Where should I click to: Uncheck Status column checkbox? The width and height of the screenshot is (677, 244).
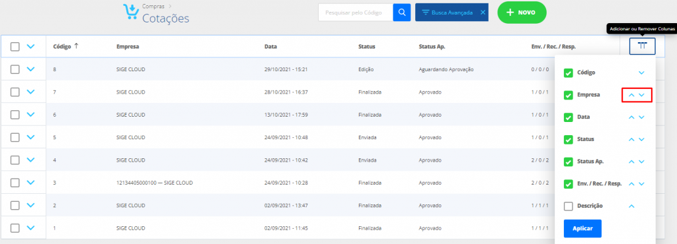568,140
